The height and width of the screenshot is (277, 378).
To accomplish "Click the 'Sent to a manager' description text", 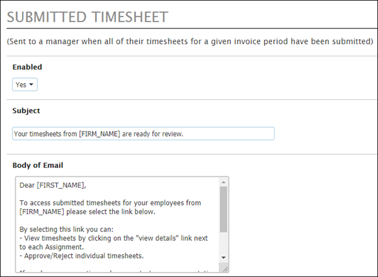I will pos(190,42).
